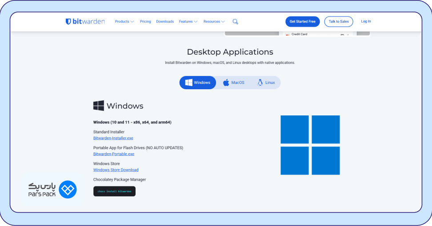This screenshot has width=432, height=226.
Task: Click the Log In link
Action: coord(366,21)
